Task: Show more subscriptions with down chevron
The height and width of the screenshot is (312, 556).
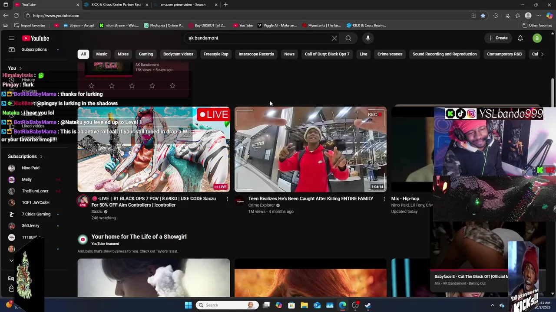Action: tap(12, 260)
